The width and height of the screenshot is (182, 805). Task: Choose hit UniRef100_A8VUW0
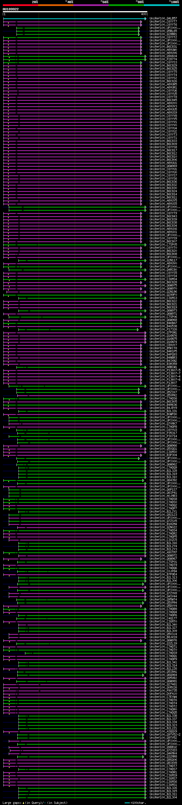tap(163, 50)
